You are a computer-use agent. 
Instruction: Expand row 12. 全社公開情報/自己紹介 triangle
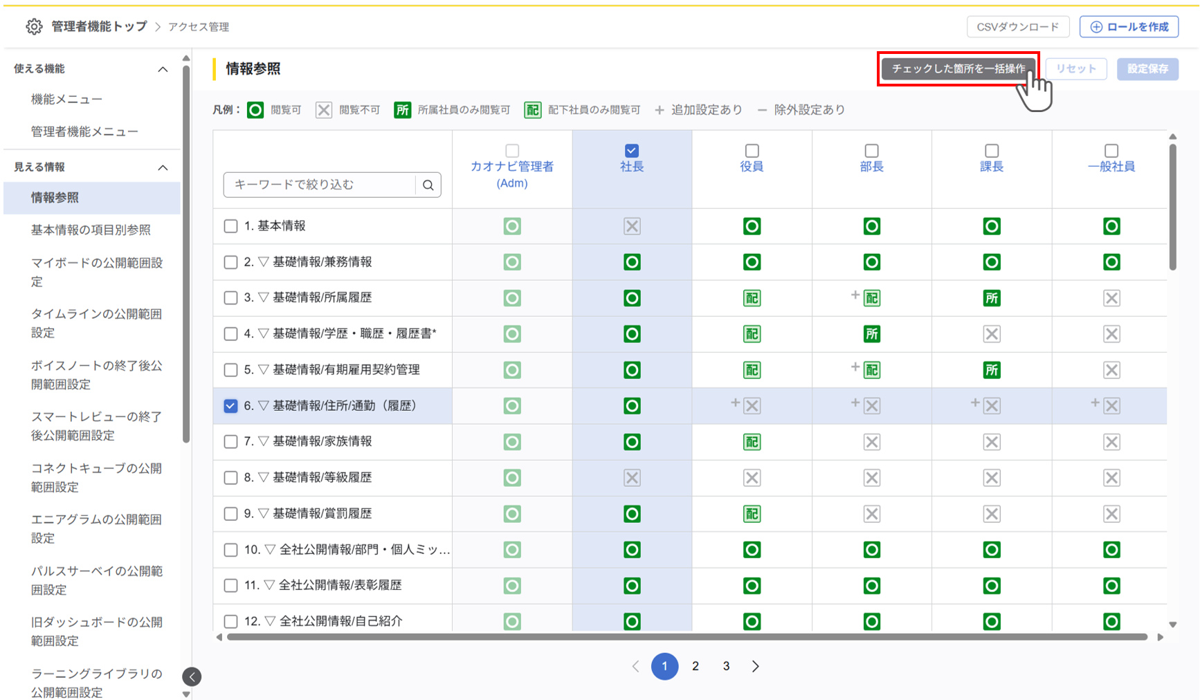click(x=270, y=621)
